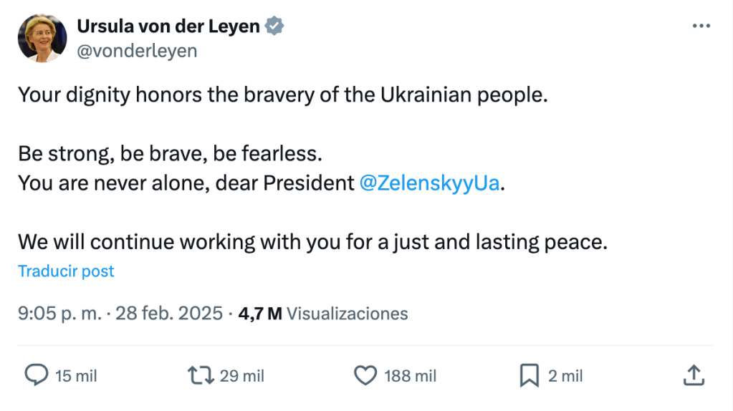Viewport: 733px width, 411px height.
Task: Click the tweet text about lasting peace
Action: pyautogui.click(x=312, y=241)
